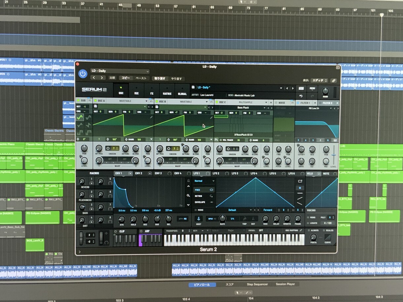Viewport: 403px width, 302px height.
Task: Click the 比較 compare button
Action: click(x=112, y=78)
